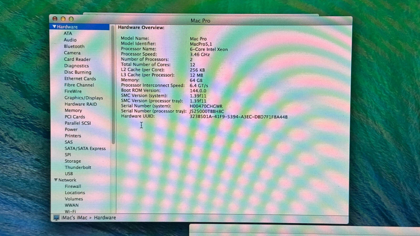The height and width of the screenshot is (236, 420).
Task: Click the Model Name label
Action: (x=135, y=38)
